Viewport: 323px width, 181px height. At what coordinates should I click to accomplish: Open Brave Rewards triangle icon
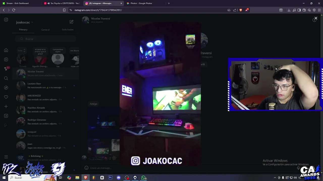pyautogui.click(x=247, y=10)
